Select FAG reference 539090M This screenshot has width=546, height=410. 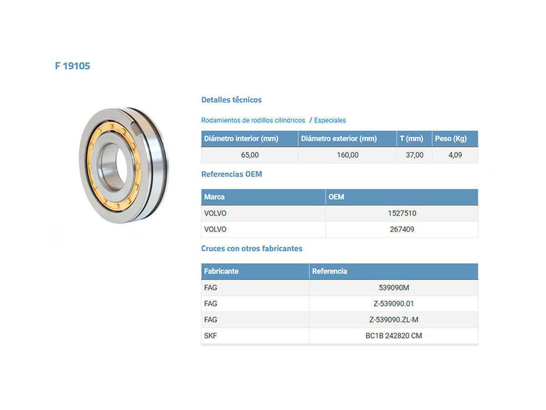[x=394, y=287]
